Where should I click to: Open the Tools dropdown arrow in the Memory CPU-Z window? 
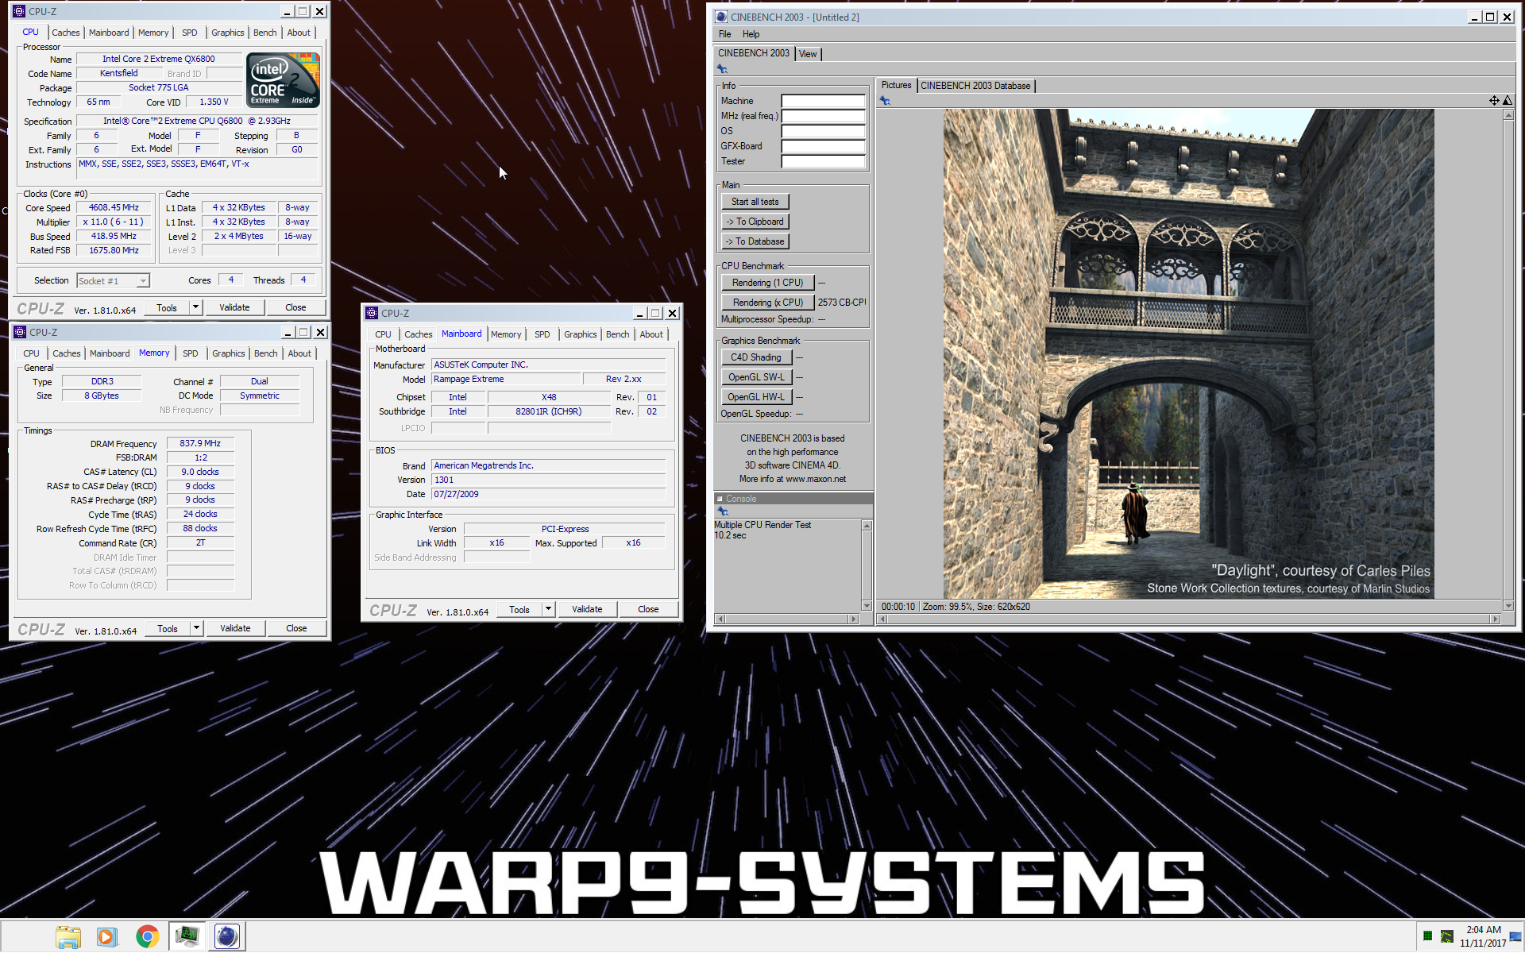point(196,628)
